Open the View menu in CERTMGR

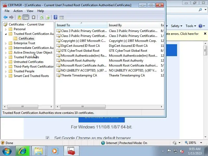(30, 11)
